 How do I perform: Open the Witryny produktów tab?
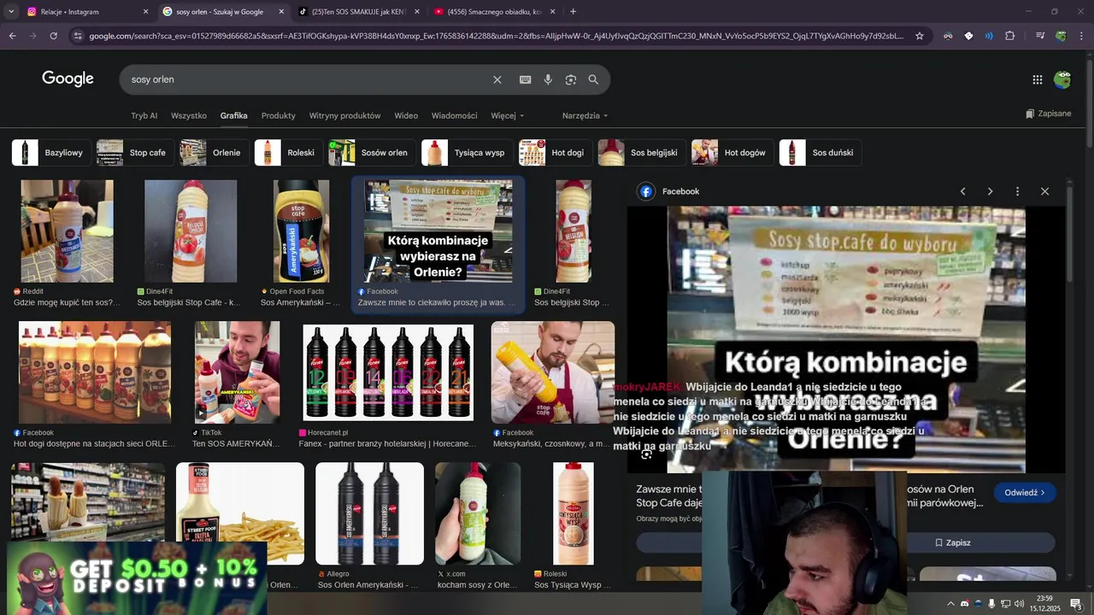pos(345,115)
